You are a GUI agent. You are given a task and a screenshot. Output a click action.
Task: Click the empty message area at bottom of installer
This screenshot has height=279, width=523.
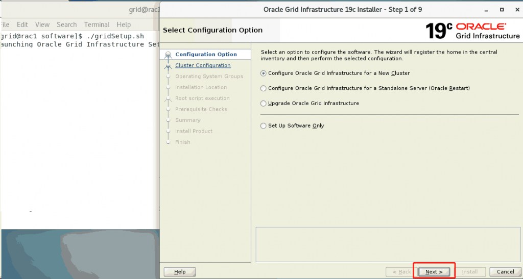coord(388,245)
